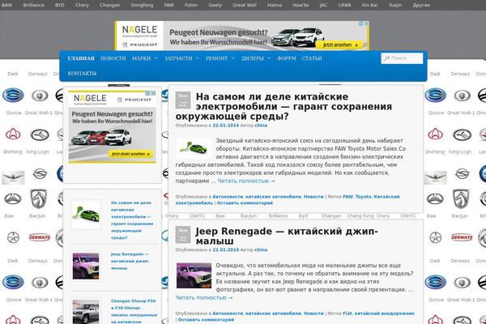Open sidebar Jeep Renegade thumbnail
486x324 pixels.
point(86,266)
